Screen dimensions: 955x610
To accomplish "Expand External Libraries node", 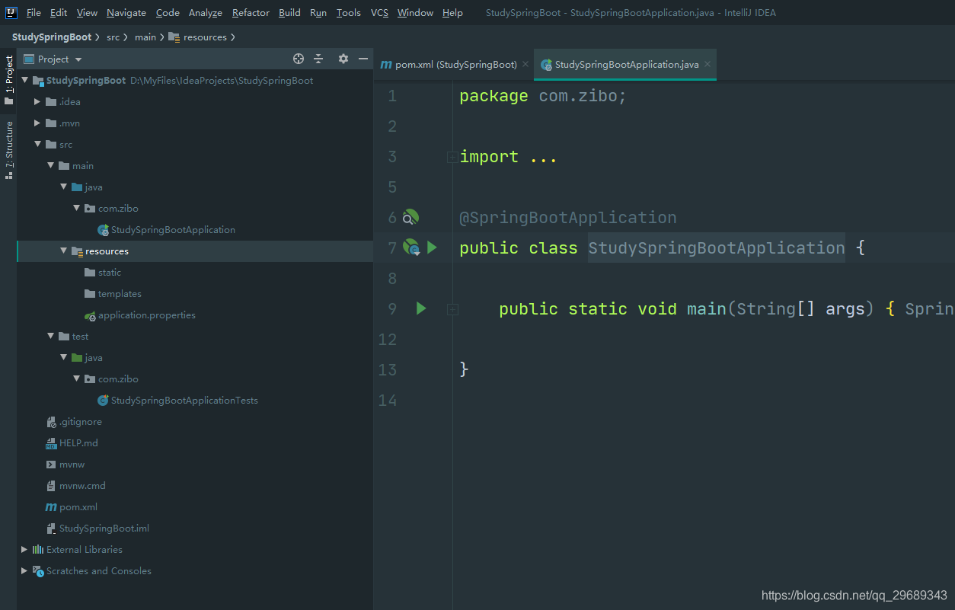I will [x=24, y=549].
